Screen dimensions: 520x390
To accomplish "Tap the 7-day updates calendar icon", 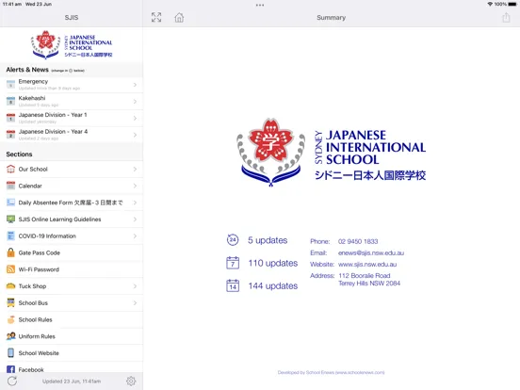I will pyautogui.click(x=233, y=263).
